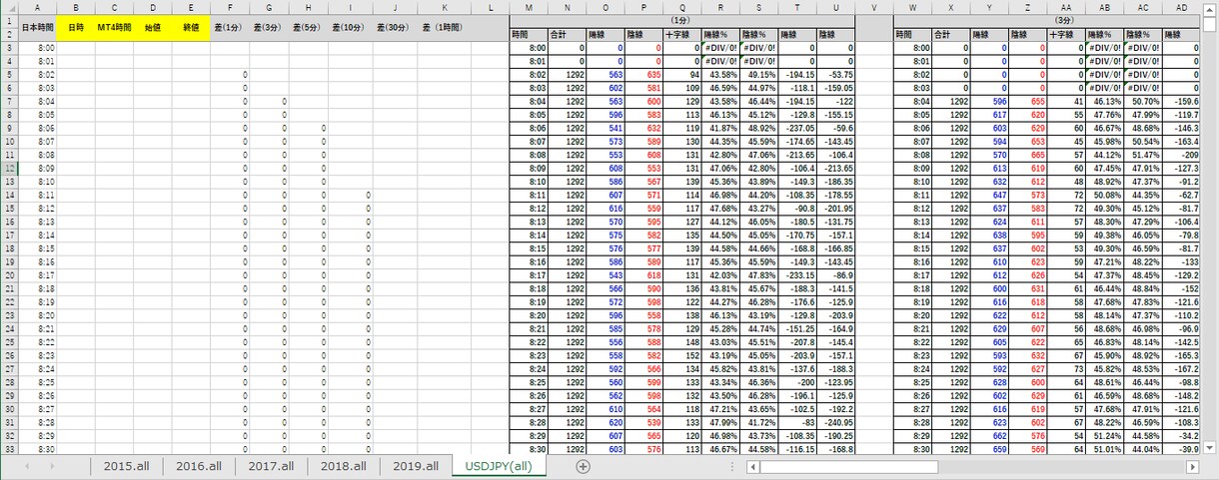The height and width of the screenshot is (480, 1219).
Task: Select column M header
Action: click(x=529, y=8)
